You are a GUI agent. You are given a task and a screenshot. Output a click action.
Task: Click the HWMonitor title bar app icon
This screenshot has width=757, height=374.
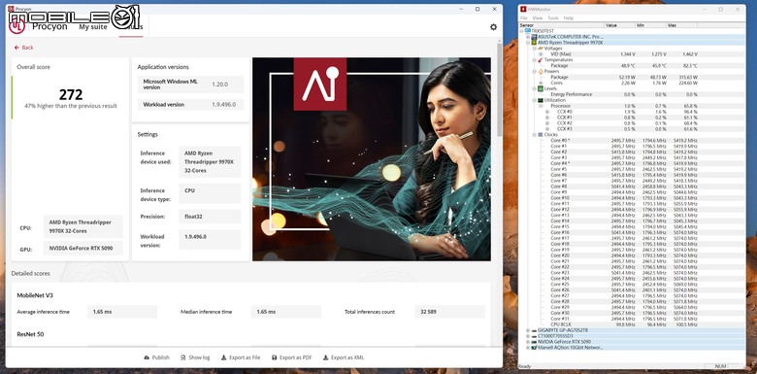point(523,9)
